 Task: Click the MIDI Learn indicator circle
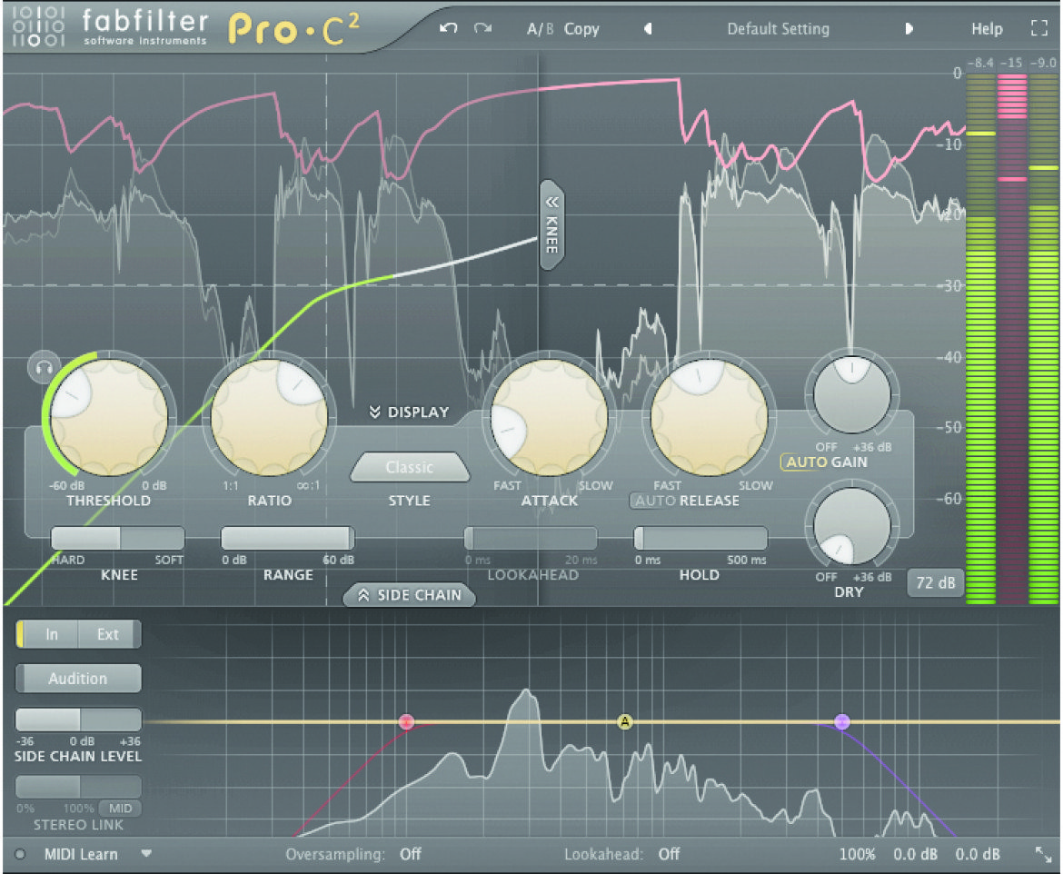tap(20, 854)
